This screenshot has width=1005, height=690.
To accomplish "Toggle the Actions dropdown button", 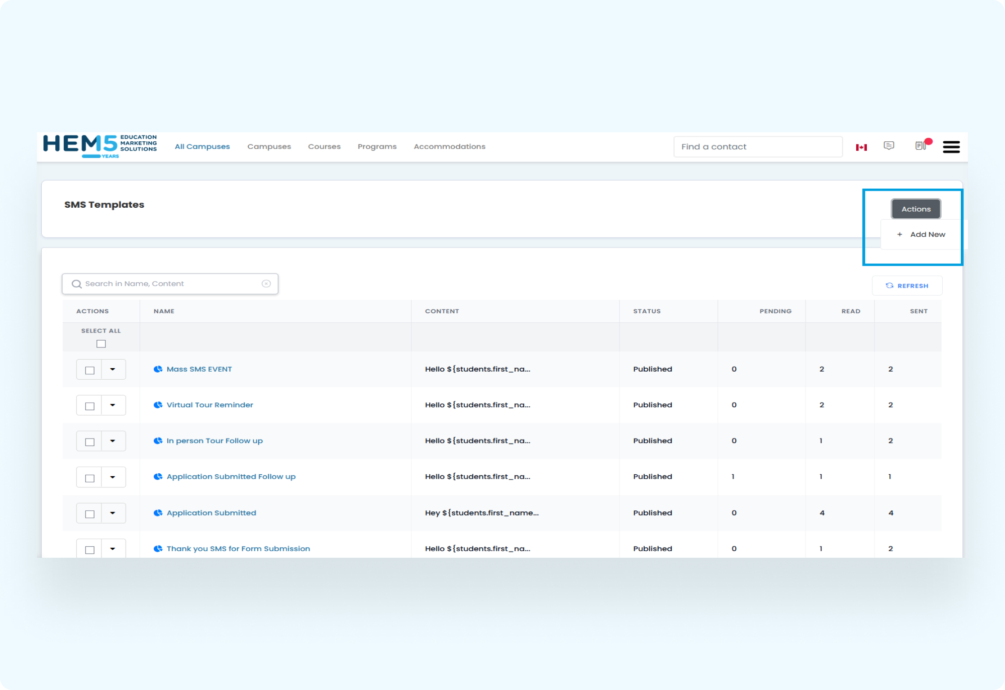I will [916, 209].
